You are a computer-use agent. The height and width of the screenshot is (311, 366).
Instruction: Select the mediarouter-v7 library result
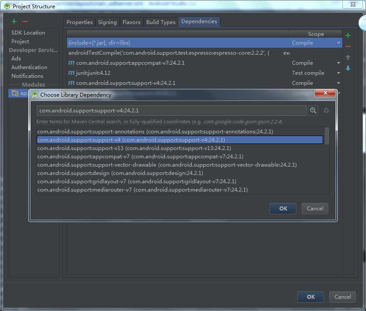(x=180, y=190)
